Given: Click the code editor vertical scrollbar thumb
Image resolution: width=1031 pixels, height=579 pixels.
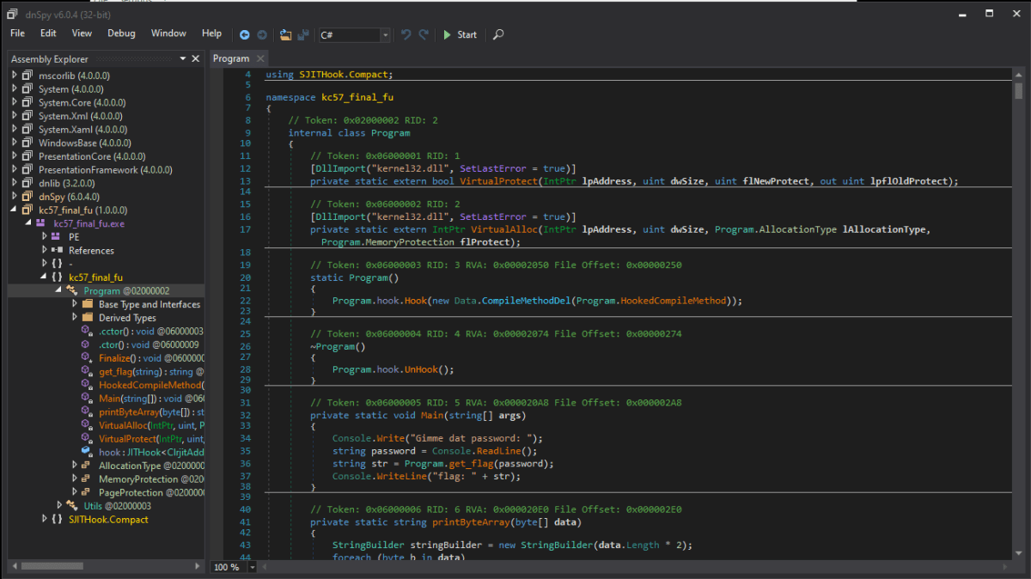Looking at the screenshot, I should pyautogui.click(x=1018, y=91).
